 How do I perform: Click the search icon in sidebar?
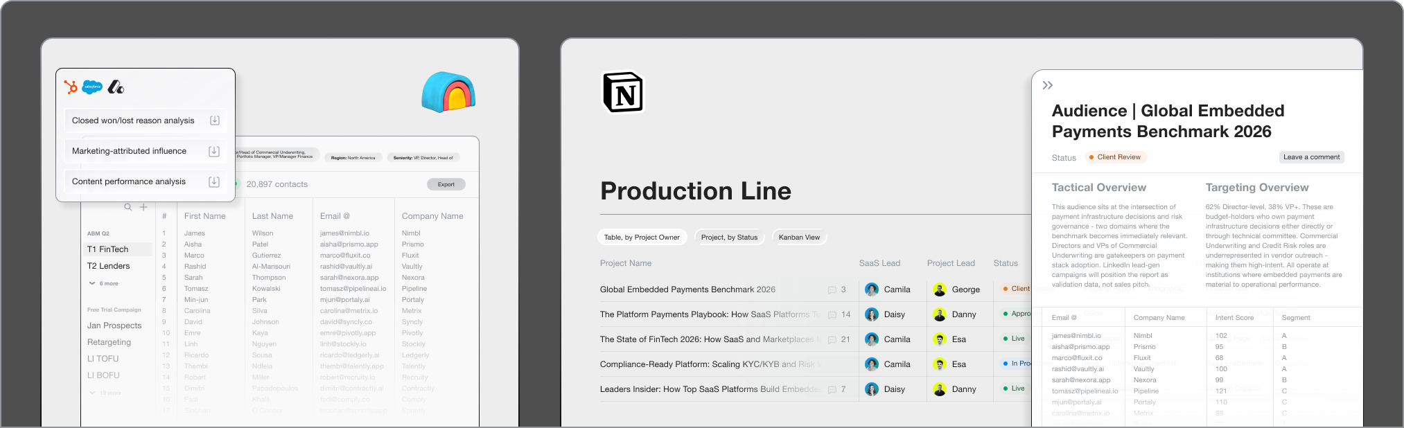128,207
